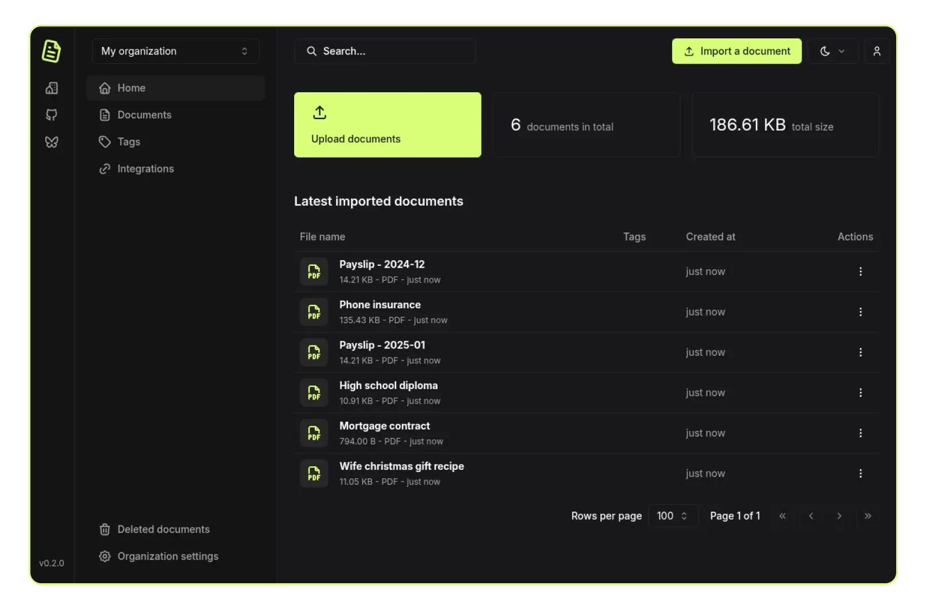Go to first page with double-left arrow
926x609 pixels.
point(783,516)
